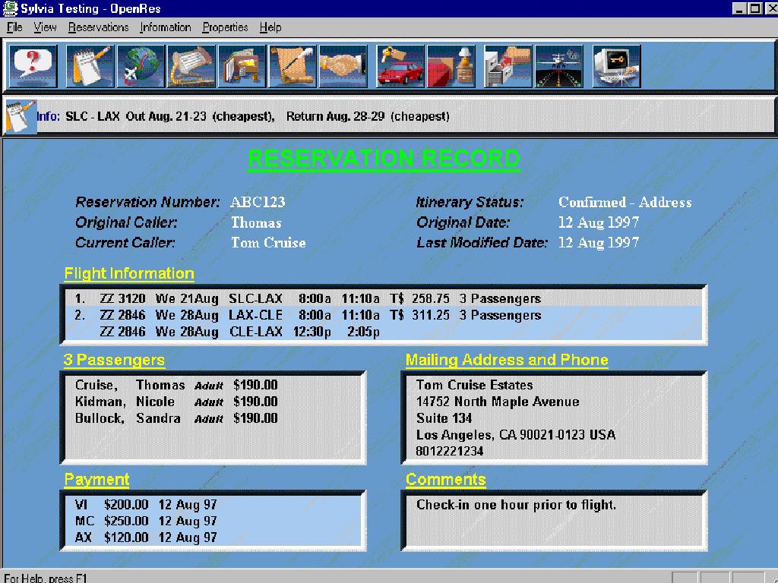Click the comment Check-in one hour prior

coord(516,505)
